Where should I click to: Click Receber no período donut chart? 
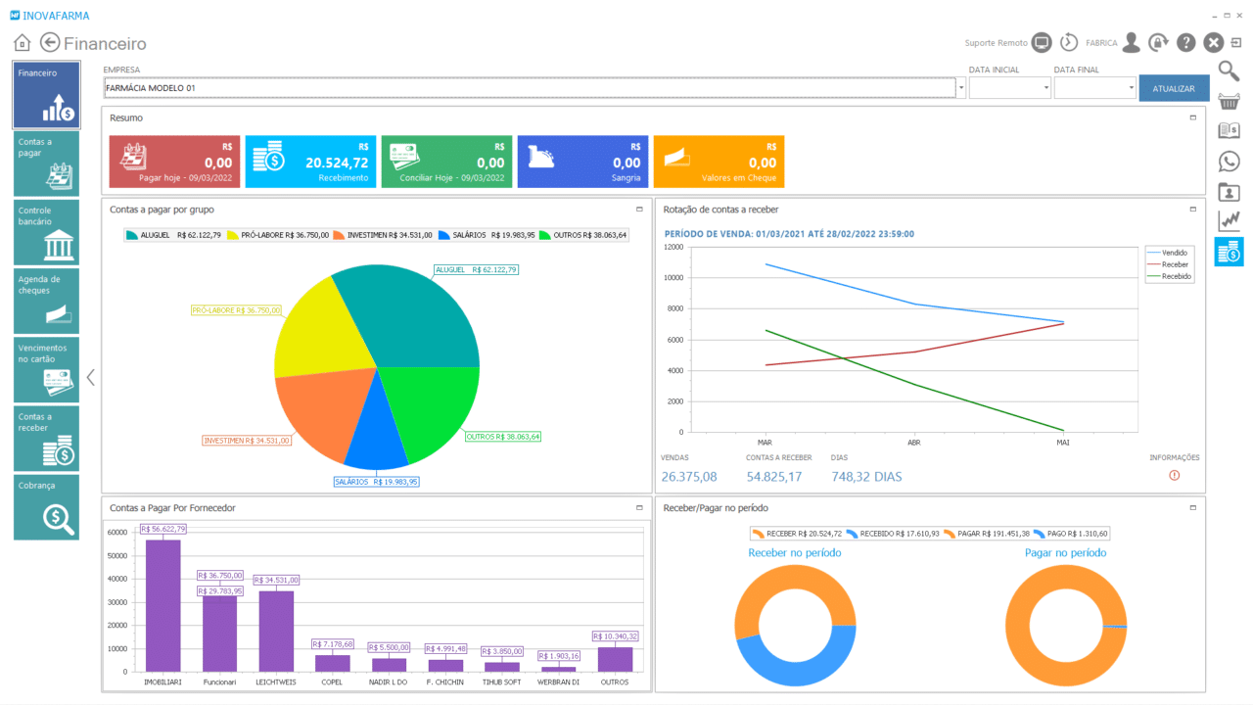[795, 627]
